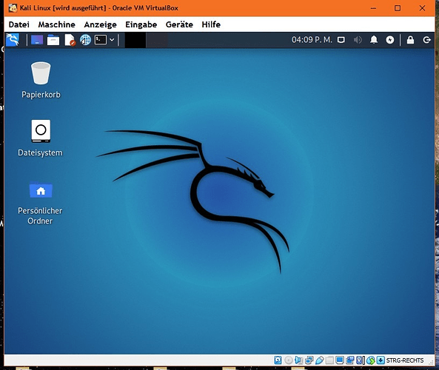439x370 pixels.
Task: Open the Datei menu
Action: (x=19, y=24)
